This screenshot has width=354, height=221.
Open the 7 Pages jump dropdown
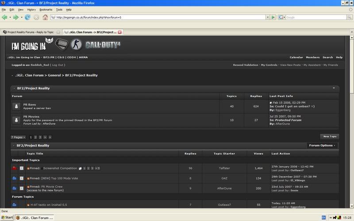(18, 137)
